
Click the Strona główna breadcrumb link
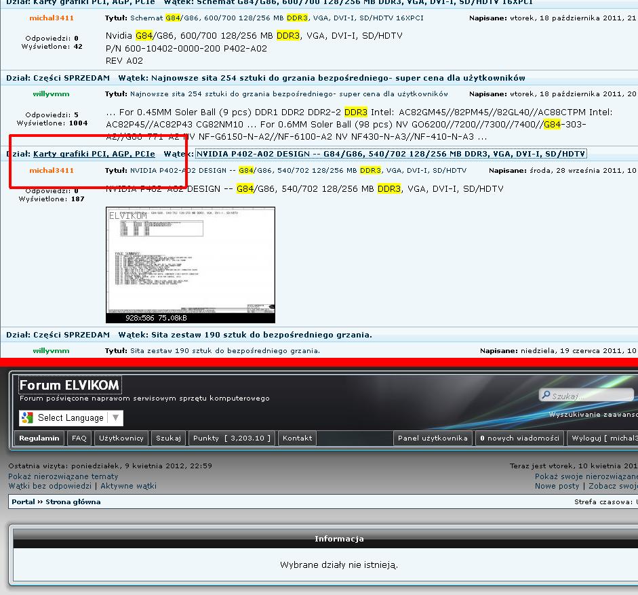(x=73, y=502)
